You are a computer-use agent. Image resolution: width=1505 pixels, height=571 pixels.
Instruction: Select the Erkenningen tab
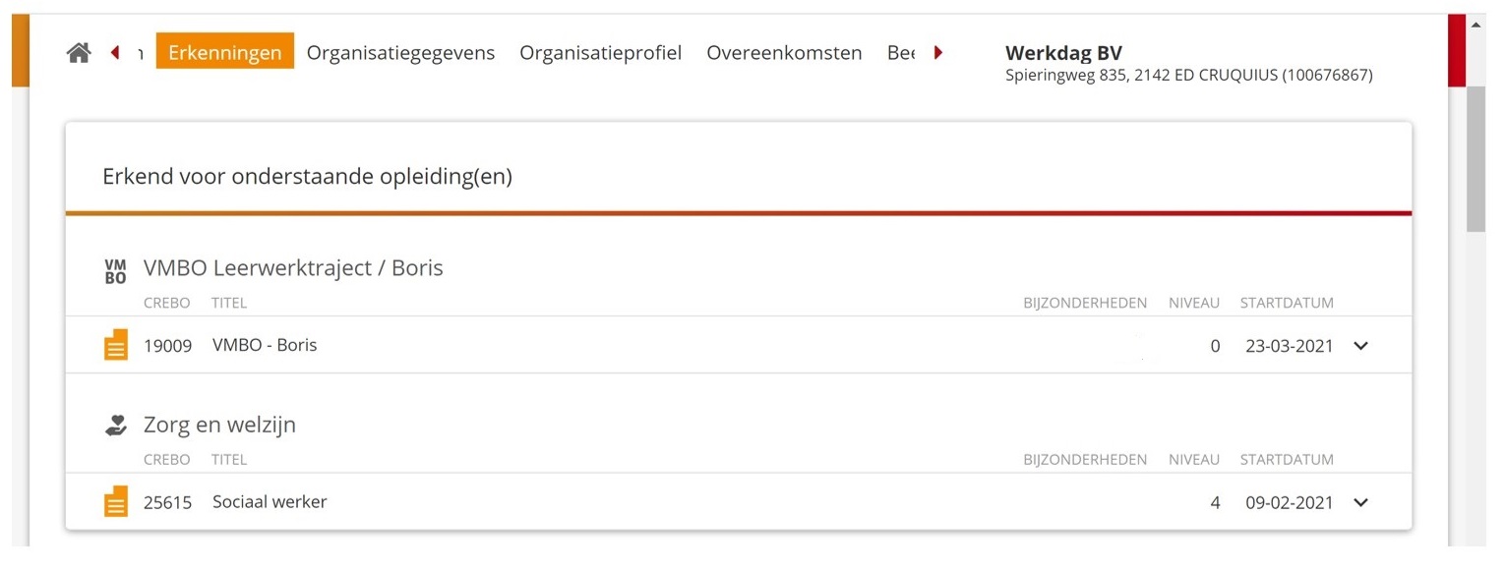tap(225, 52)
